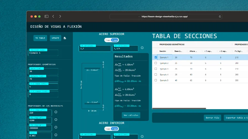Reload the page with the refresh icon
Image resolution: width=248 pixels, height=139 pixels.
point(220,16)
